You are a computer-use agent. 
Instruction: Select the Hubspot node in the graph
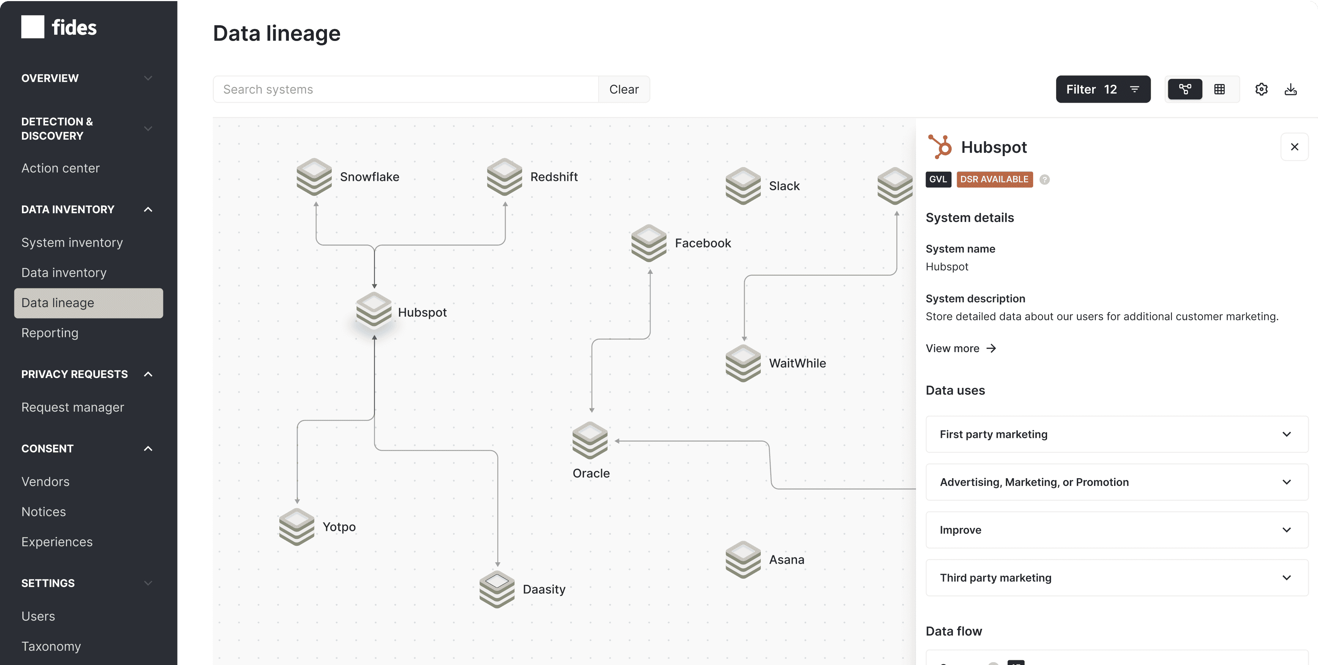(x=374, y=311)
